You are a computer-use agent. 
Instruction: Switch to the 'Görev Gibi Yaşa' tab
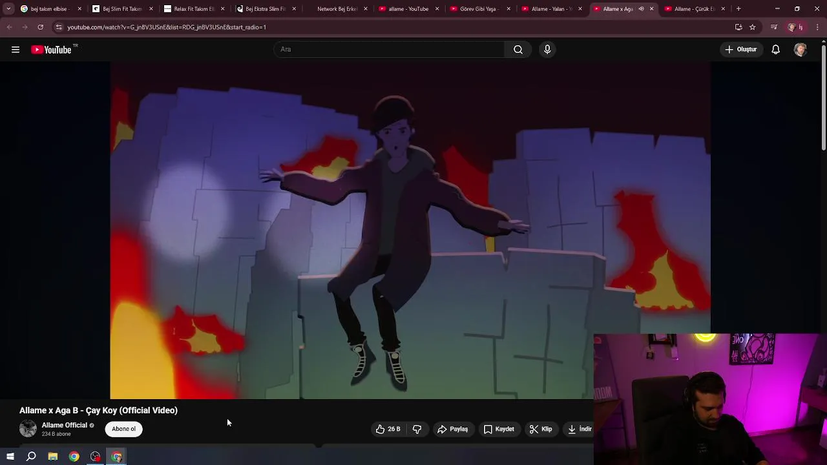(x=479, y=9)
